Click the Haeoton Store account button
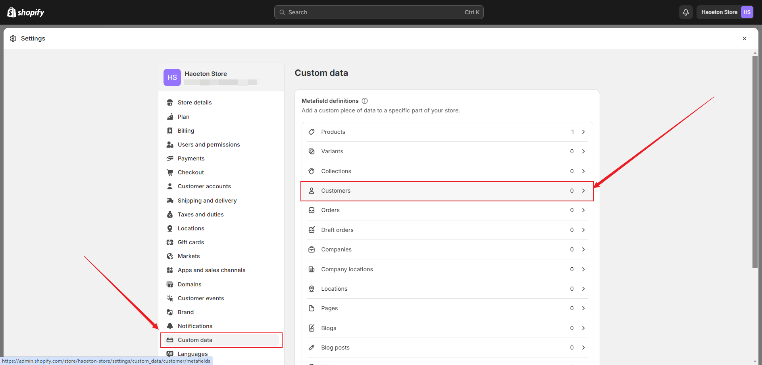Viewport: 762px width, 365px height. pos(725,12)
